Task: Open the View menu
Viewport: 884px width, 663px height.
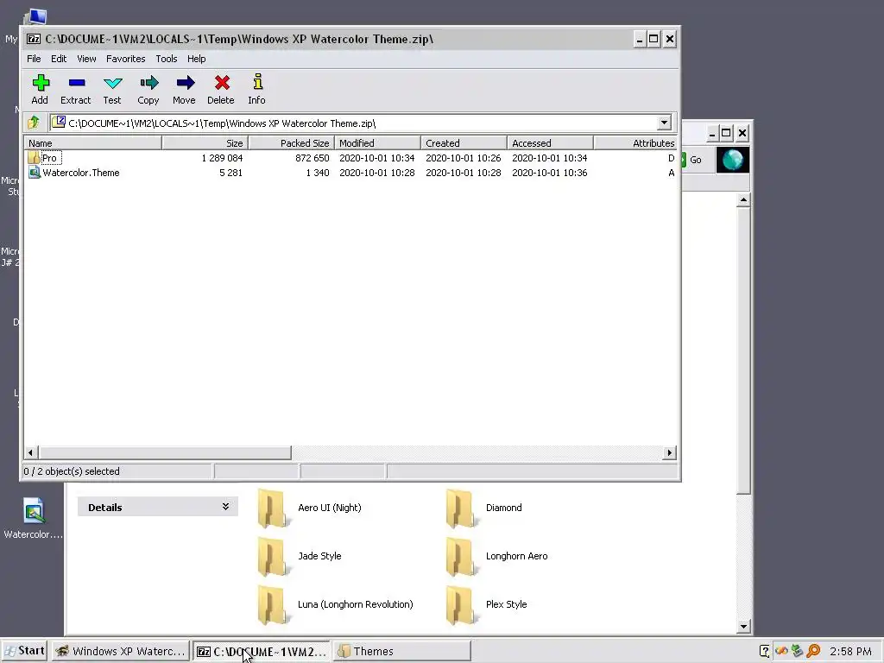Action: click(86, 59)
